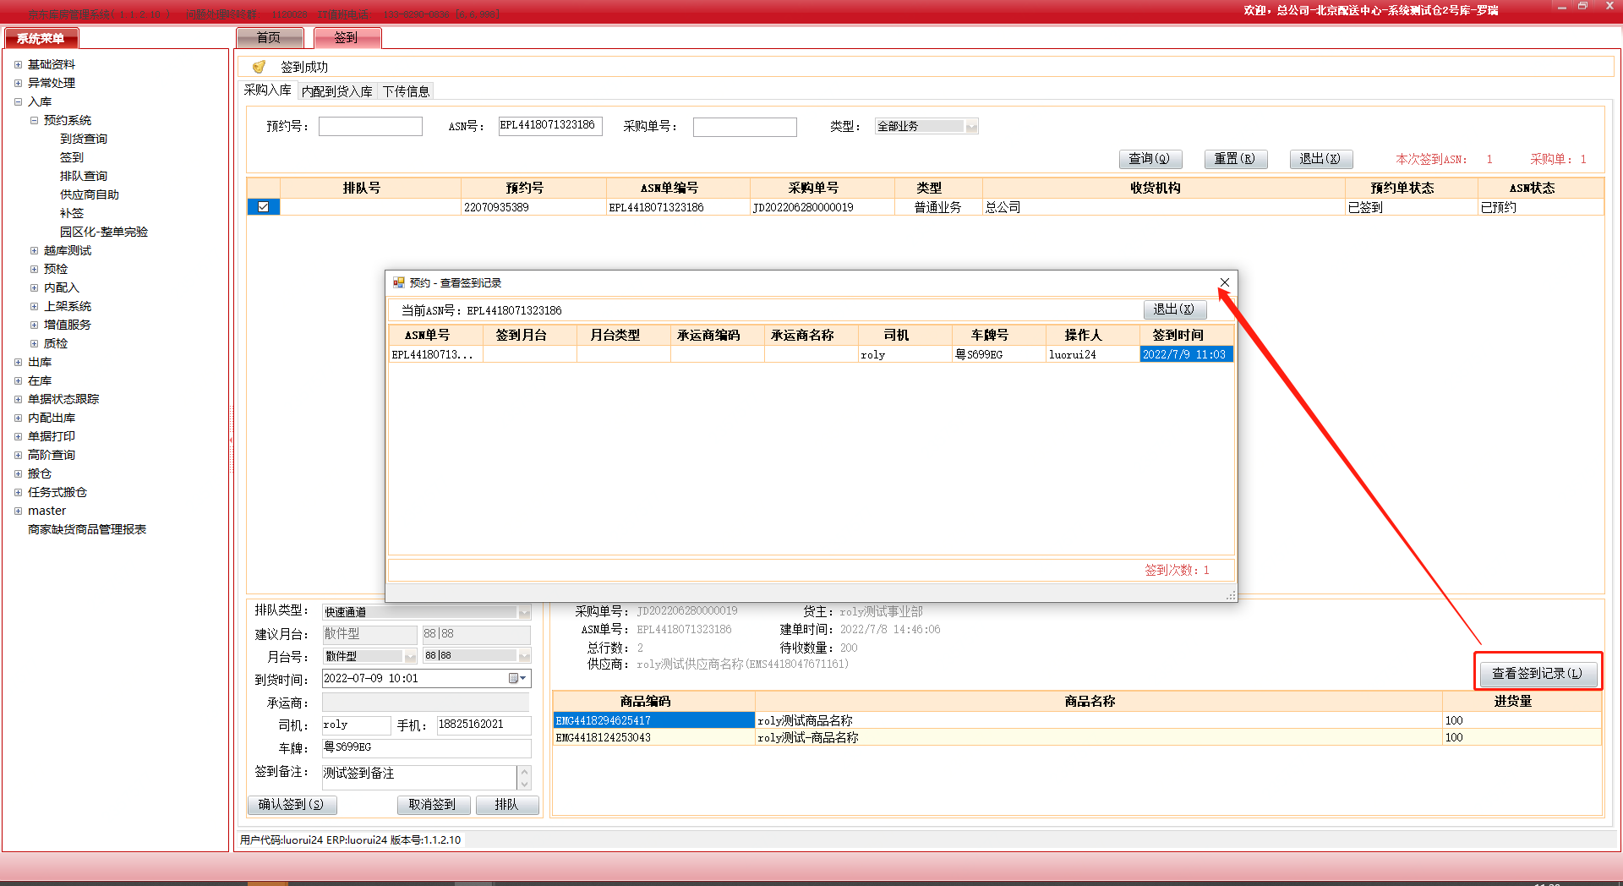Open the 排队类型 dropdown

pyautogui.click(x=524, y=612)
